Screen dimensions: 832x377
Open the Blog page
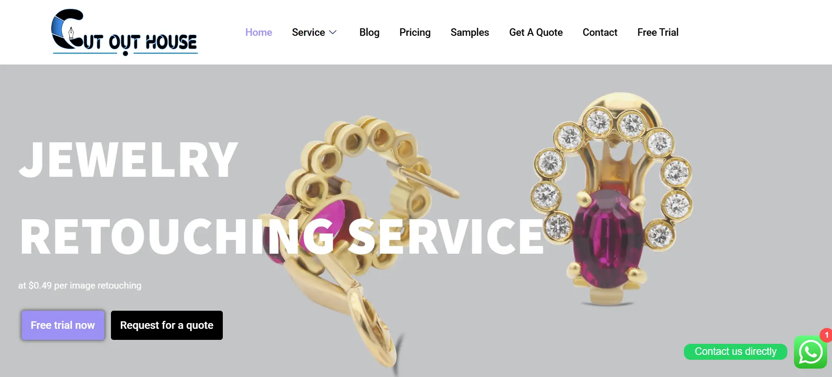pos(369,32)
